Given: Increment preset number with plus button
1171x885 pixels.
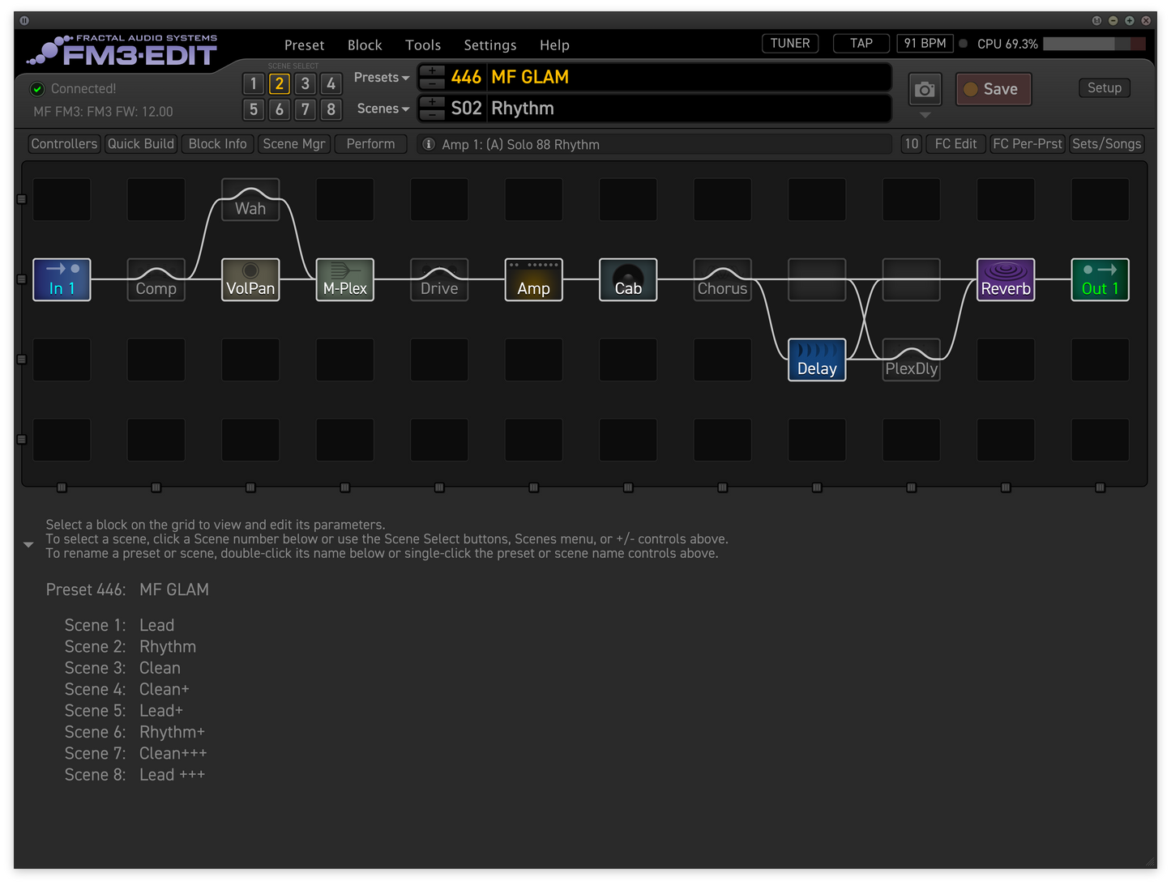Looking at the screenshot, I should 433,70.
